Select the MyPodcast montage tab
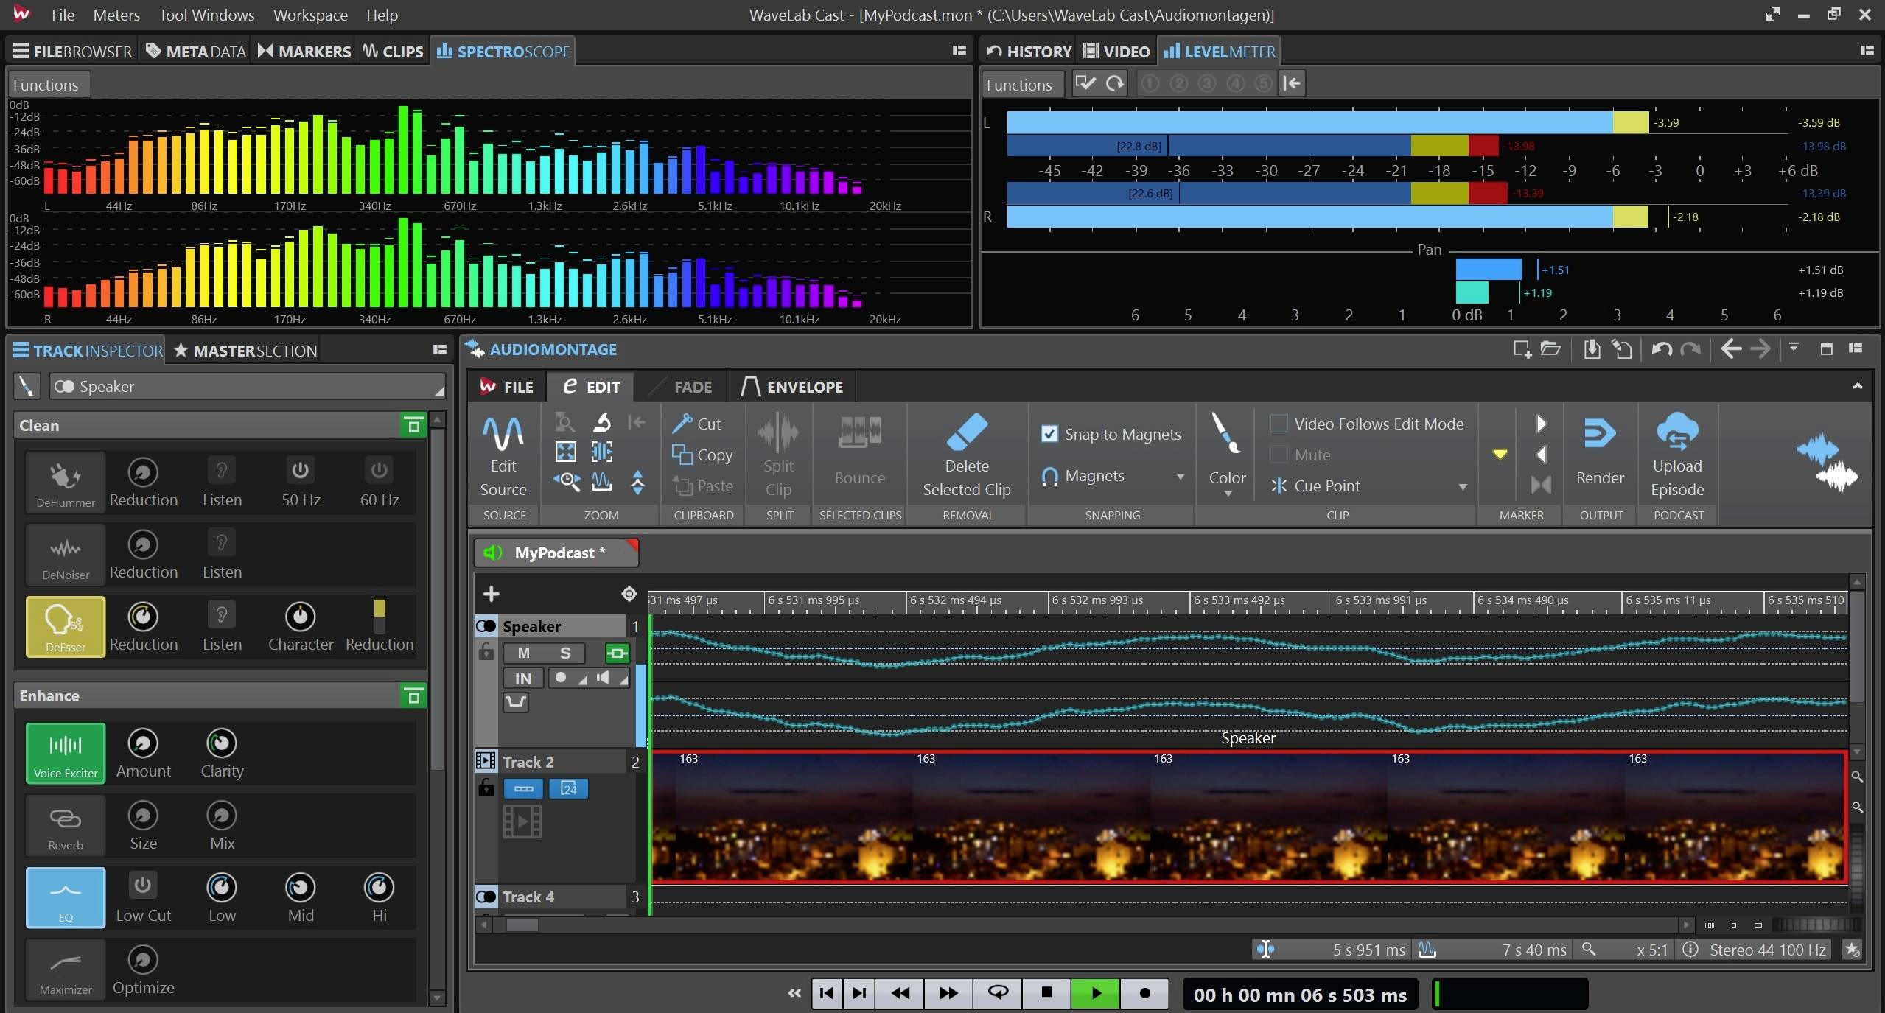This screenshot has width=1885, height=1013. [x=556, y=553]
